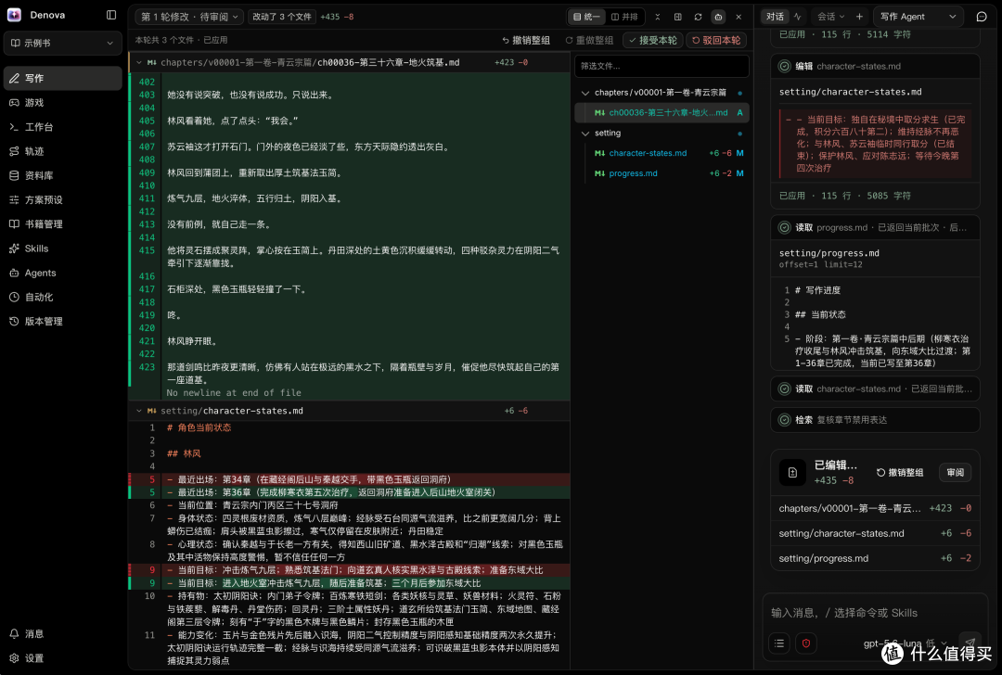Open the 写作 section in sidebar
The width and height of the screenshot is (1002, 675).
[x=63, y=78]
